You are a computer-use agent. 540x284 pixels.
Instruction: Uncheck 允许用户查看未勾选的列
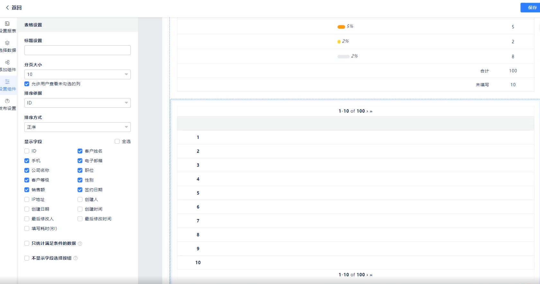coord(27,84)
